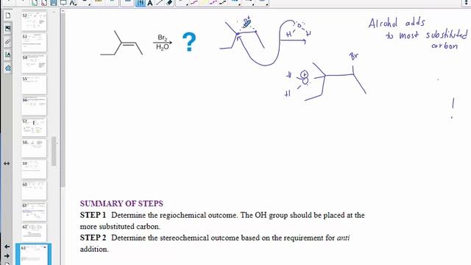Open the Attachments paperclip tab
The width and height of the screenshot is (471, 265).
8,42
